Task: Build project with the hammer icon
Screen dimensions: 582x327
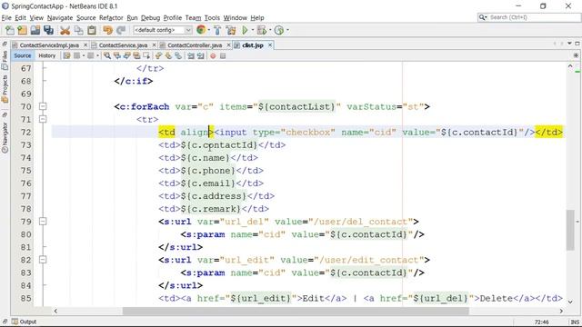Action: 217,30
